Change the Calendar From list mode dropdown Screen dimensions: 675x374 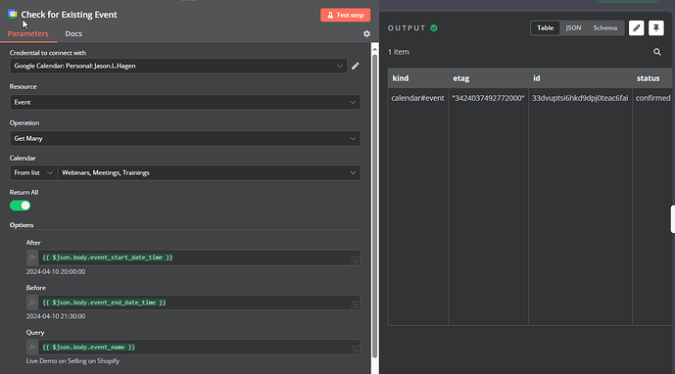(x=33, y=172)
